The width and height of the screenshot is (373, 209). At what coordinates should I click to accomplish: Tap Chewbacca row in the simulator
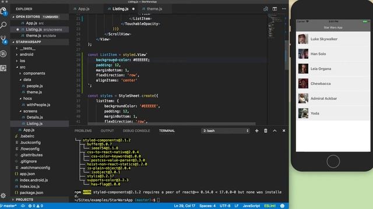tap(333, 84)
